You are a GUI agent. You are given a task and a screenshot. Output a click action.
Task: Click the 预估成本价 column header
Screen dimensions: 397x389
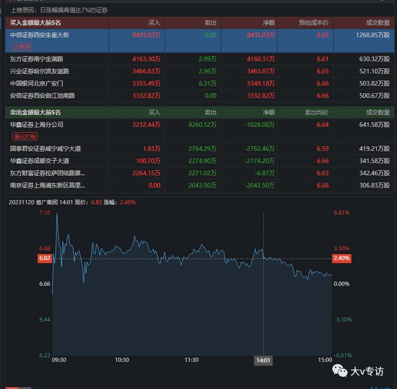point(314,23)
